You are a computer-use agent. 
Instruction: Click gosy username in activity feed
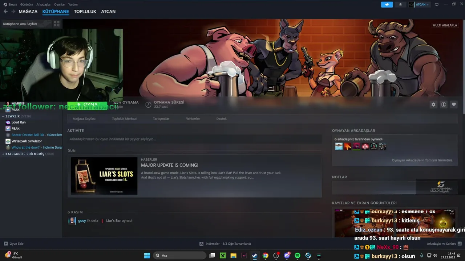click(82, 220)
